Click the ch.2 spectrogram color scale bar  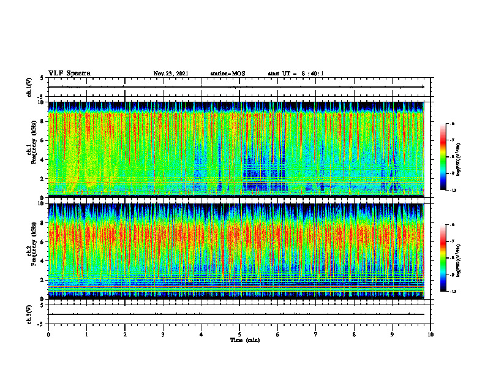tap(443, 258)
